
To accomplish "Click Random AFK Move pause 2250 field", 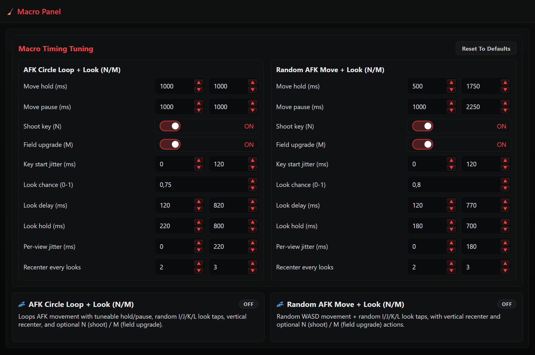I will pyautogui.click(x=481, y=107).
